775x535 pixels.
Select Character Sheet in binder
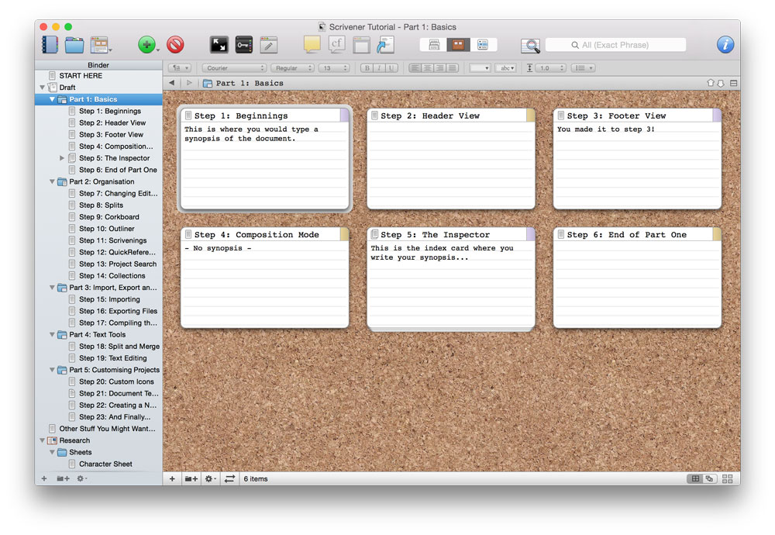[x=105, y=464]
